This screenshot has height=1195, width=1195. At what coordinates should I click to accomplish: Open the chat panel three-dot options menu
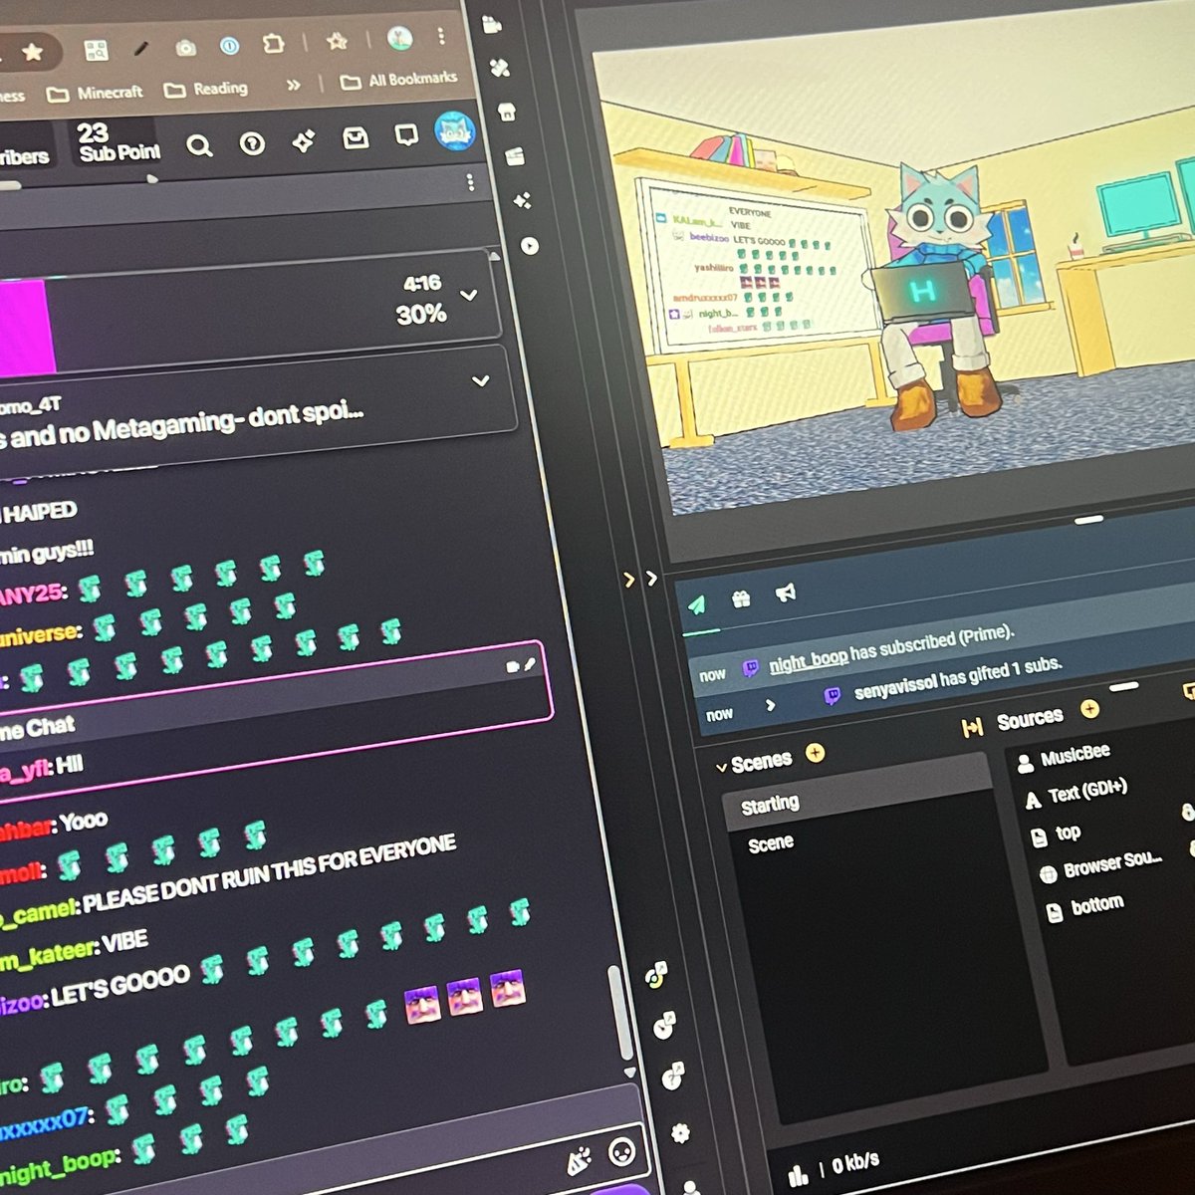[x=471, y=183]
